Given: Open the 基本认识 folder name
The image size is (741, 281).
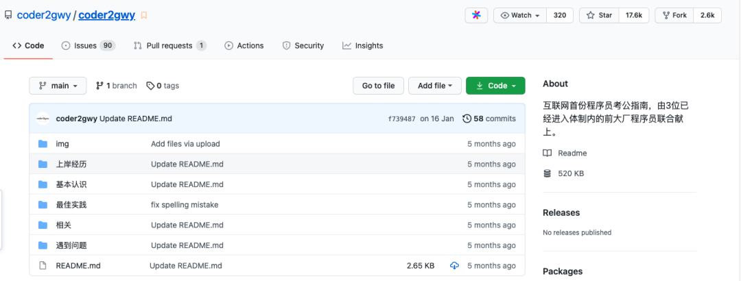Looking at the screenshot, I should click(71, 184).
